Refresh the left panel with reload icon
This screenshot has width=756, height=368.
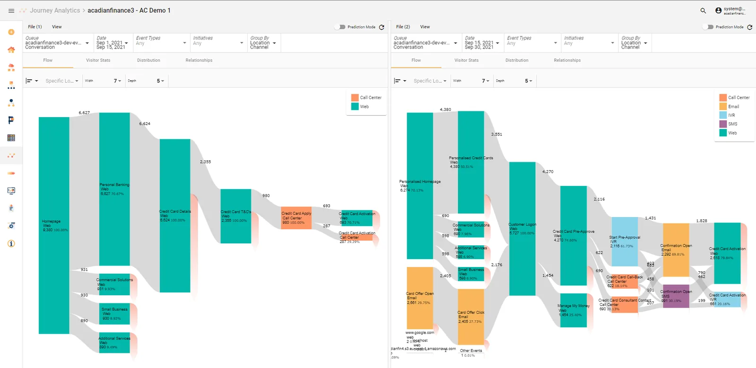click(x=382, y=27)
